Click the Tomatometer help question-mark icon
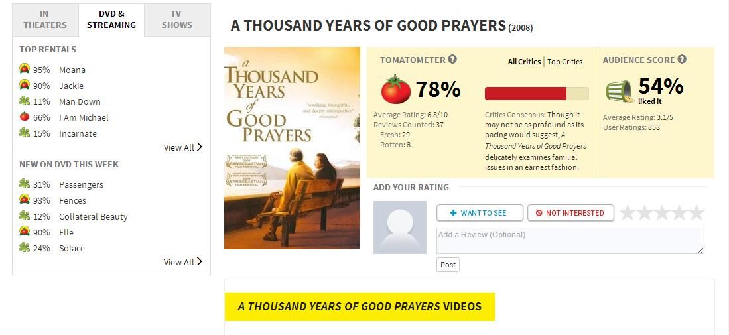The width and height of the screenshot is (729, 335). point(452,60)
